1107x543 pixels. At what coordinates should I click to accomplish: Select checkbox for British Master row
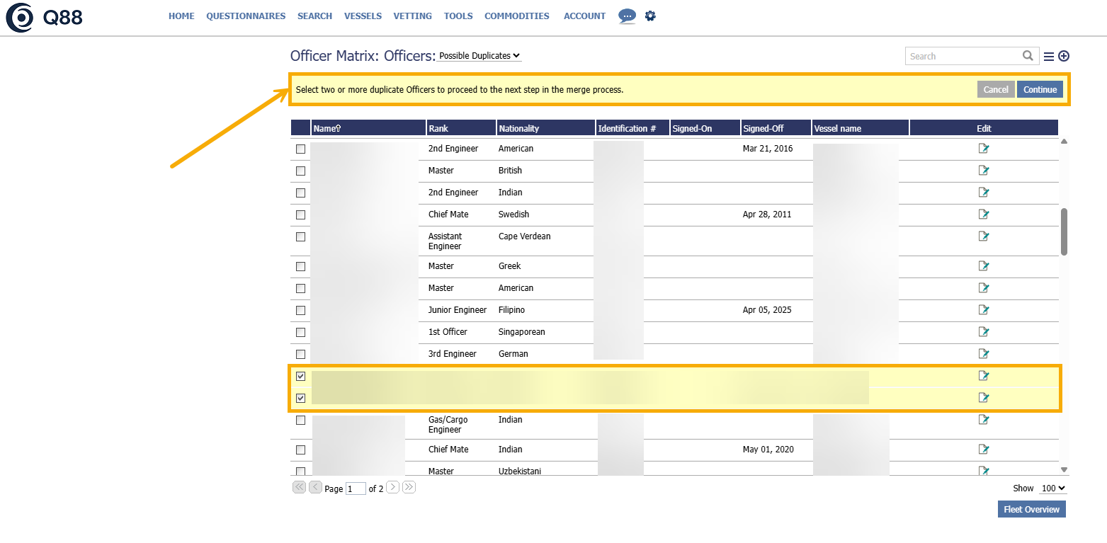tap(300, 171)
